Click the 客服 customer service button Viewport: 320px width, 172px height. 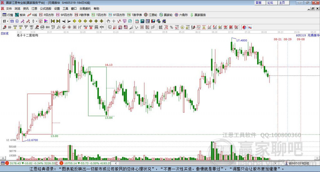260,2
